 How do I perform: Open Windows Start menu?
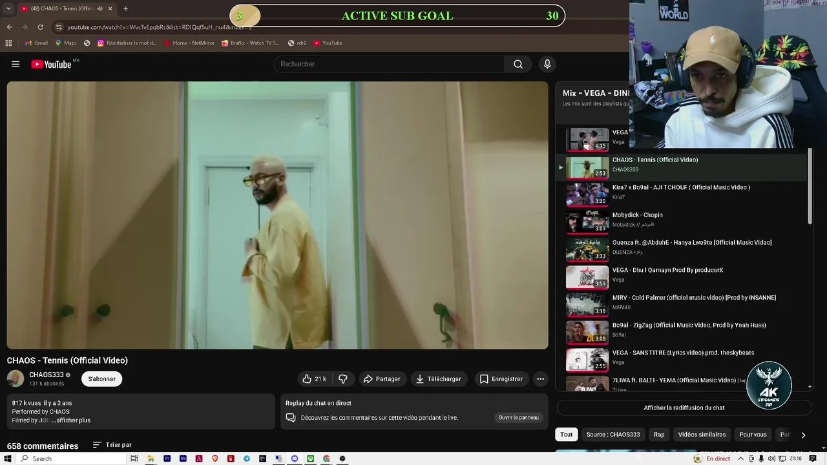(x=8, y=459)
